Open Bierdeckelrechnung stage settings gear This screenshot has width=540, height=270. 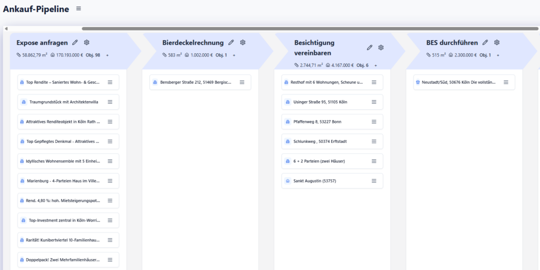tap(243, 43)
